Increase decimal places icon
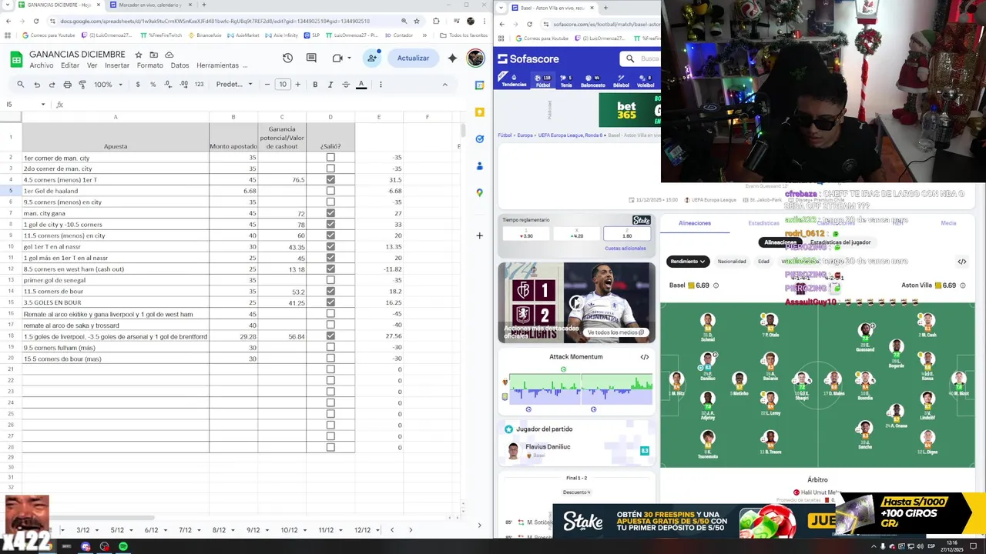 183,85
